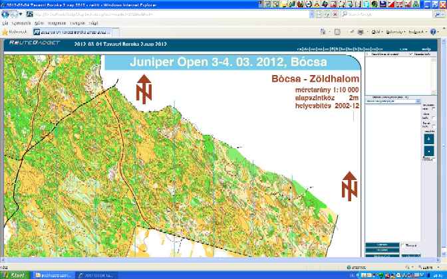This screenshot has height=279, width=447.
Task: Stop loading with the red X icon
Action: [x=335, y=14]
